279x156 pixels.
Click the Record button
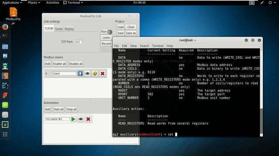pyautogui.click(x=106, y=43)
